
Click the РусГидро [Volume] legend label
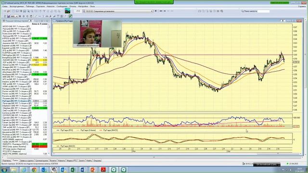coord(88,130)
